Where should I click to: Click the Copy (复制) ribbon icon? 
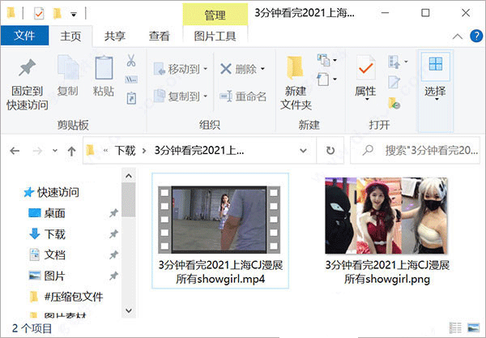tap(68, 67)
